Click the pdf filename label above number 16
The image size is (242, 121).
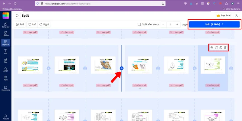click(x=140, y=32)
